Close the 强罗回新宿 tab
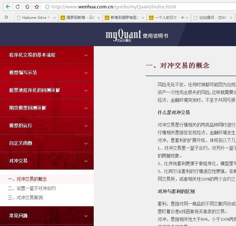 tap(99, 18)
